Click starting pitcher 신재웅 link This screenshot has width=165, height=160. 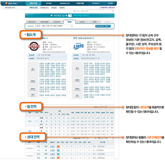point(52,150)
